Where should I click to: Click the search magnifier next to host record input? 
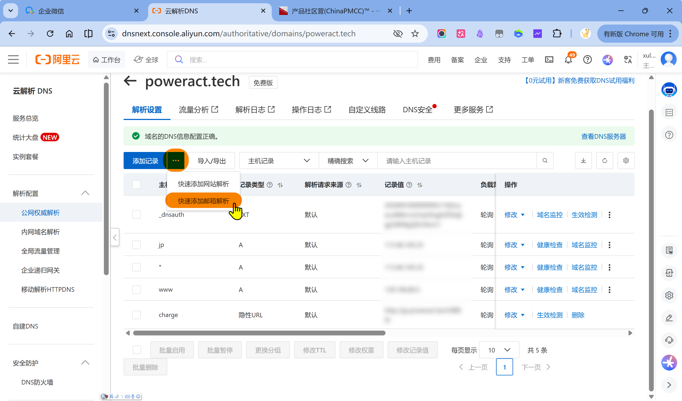545,161
